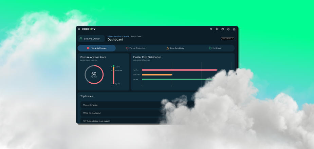The width and height of the screenshot is (314, 149).
Task: Click the FortKnox green check icon
Action: [x=210, y=48]
